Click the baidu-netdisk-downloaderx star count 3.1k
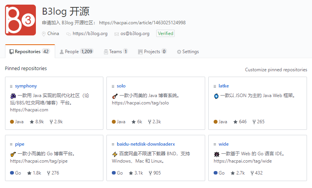The height and width of the screenshot is (188, 312). coord(136,173)
